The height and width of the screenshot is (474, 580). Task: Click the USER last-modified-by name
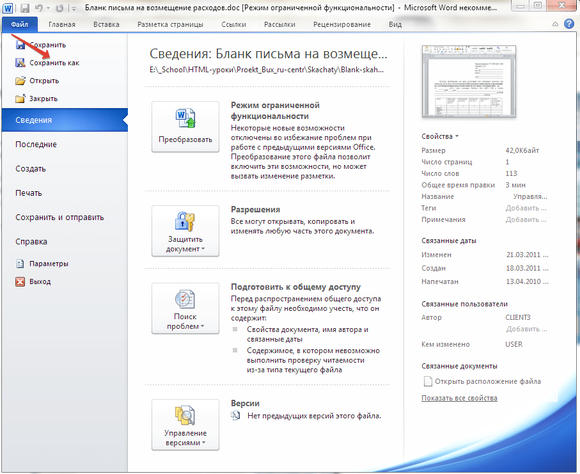(513, 344)
